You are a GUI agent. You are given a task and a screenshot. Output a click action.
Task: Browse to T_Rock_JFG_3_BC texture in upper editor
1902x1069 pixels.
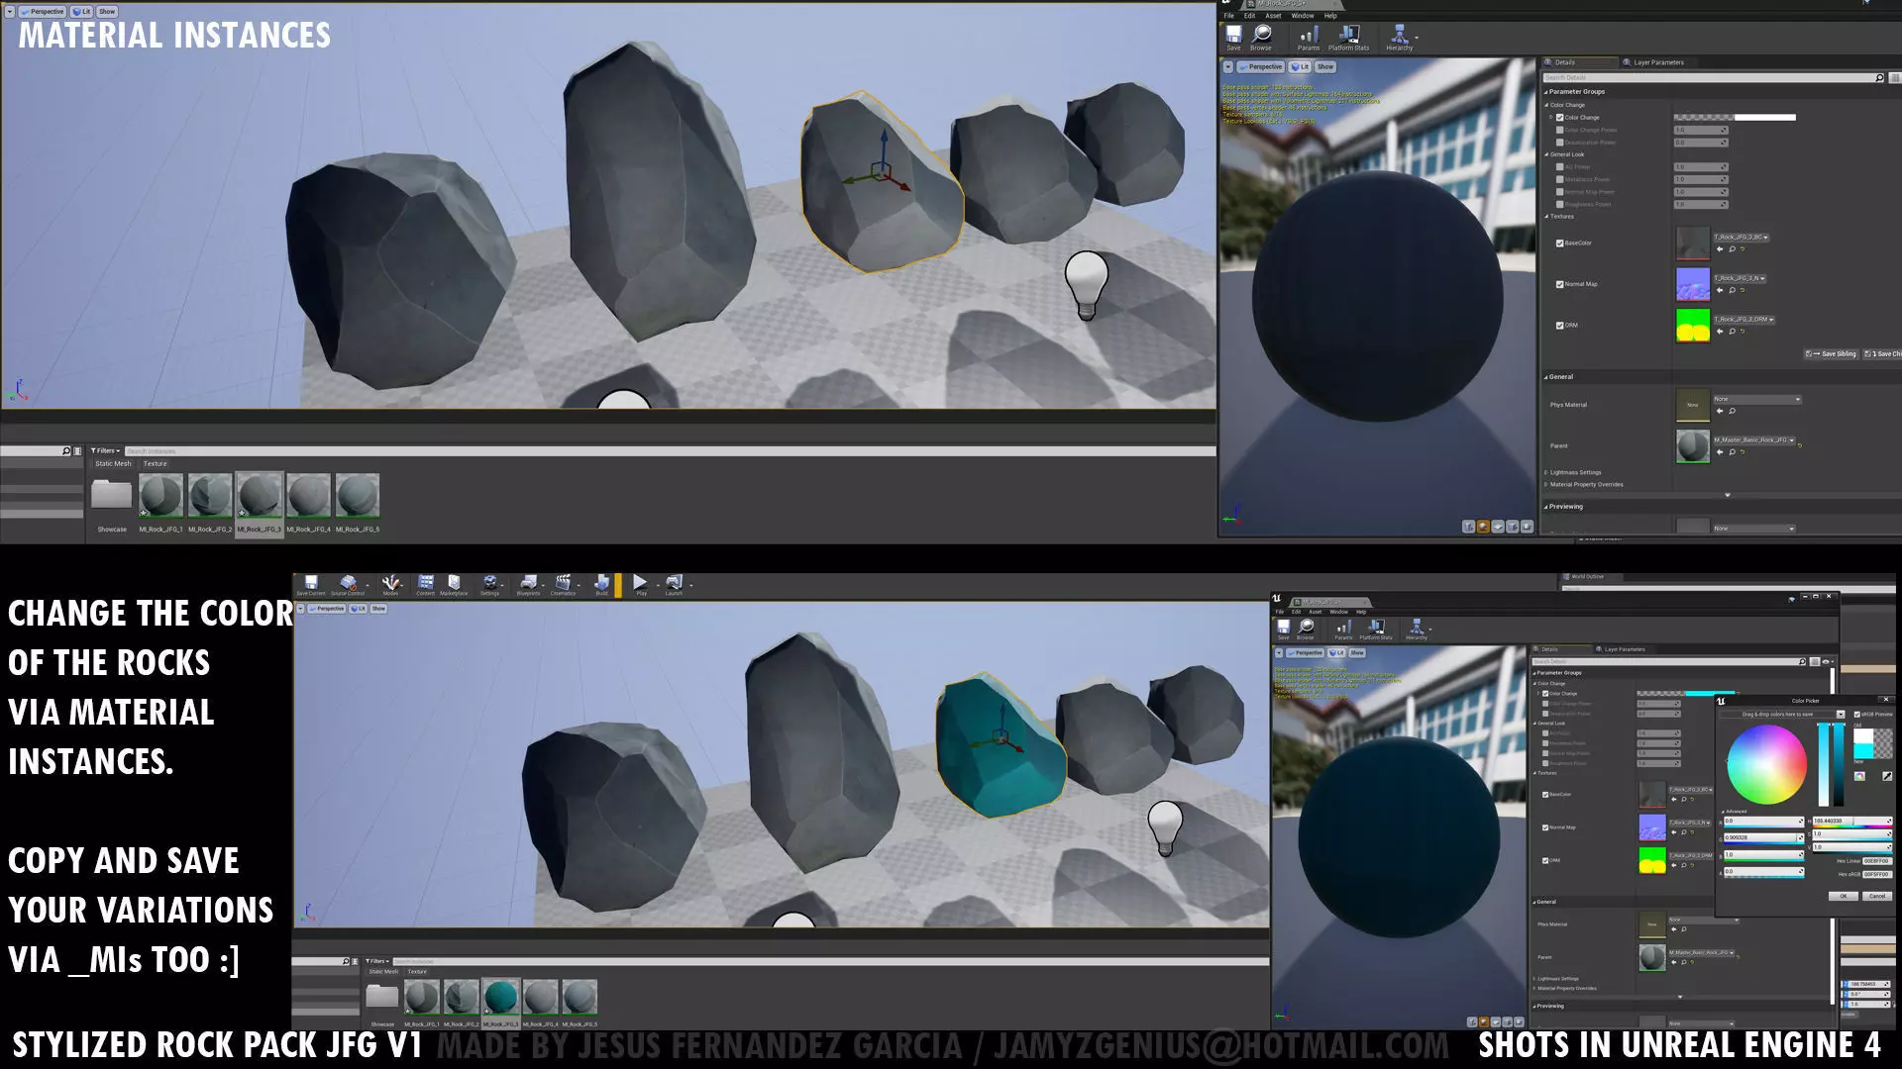tap(1732, 249)
